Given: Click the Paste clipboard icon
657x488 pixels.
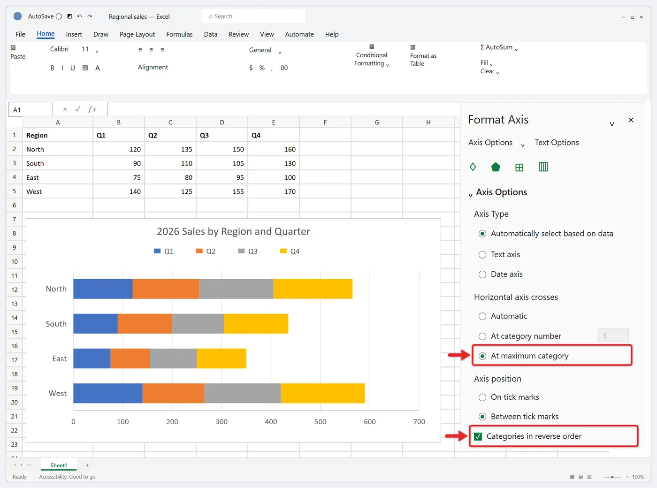Looking at the screenshot, I should coord(13,47).
